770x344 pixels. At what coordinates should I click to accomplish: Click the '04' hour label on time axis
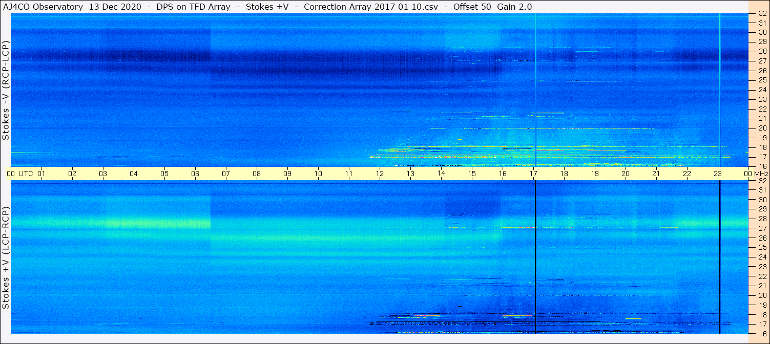pyautogui.click(x=134, y=174)
